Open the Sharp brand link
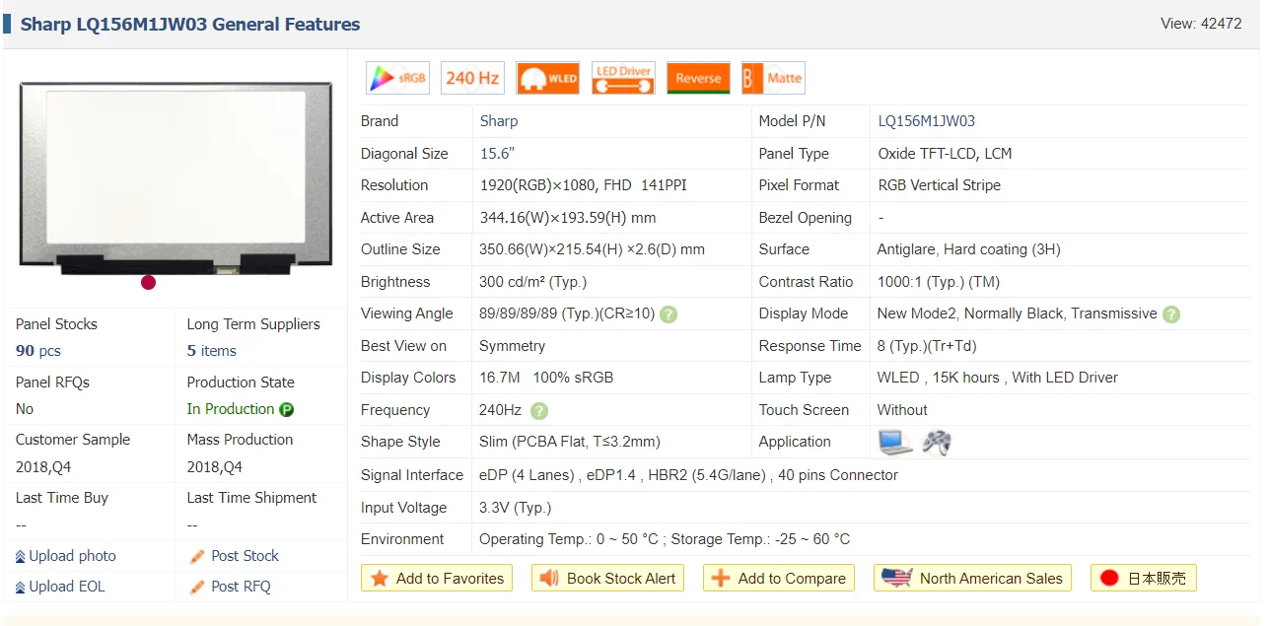The height and width of the screenshot is (626, 1268). click(498, 121)
